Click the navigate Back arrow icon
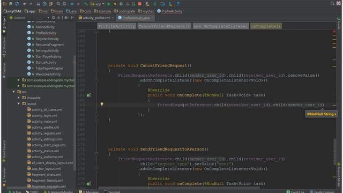 tap(72, 4)
